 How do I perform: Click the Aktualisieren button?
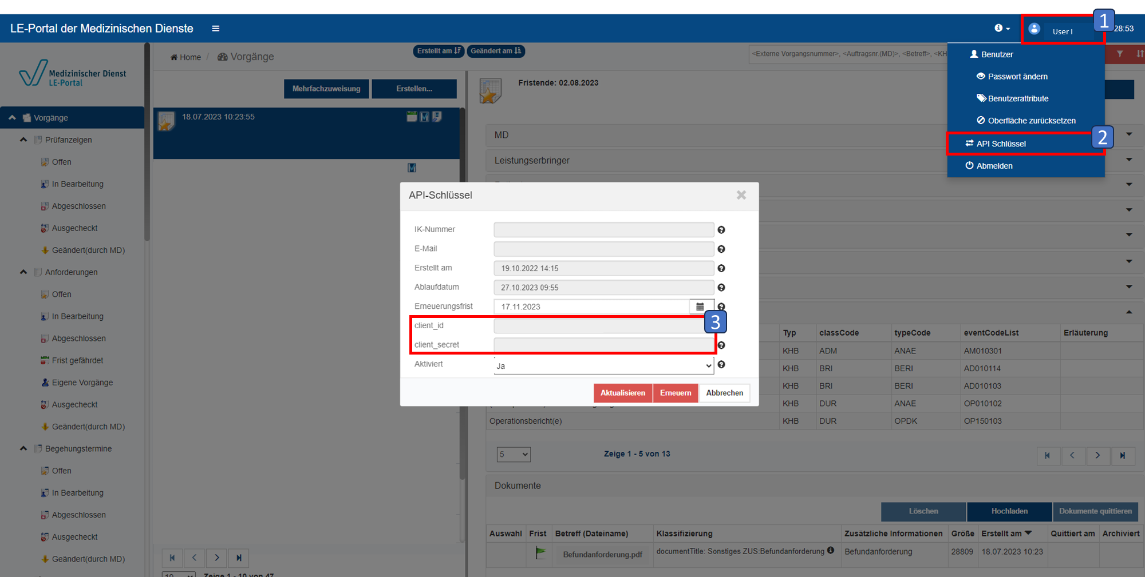[x=623, y=393]
